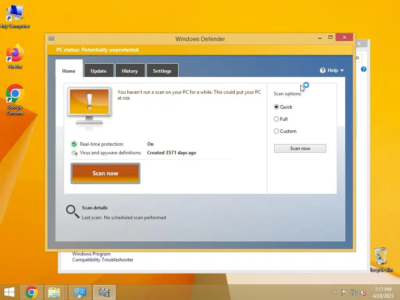Click virus definitions status icon
The width and height of the screenshot is (400, 300).
click(74, 153)
